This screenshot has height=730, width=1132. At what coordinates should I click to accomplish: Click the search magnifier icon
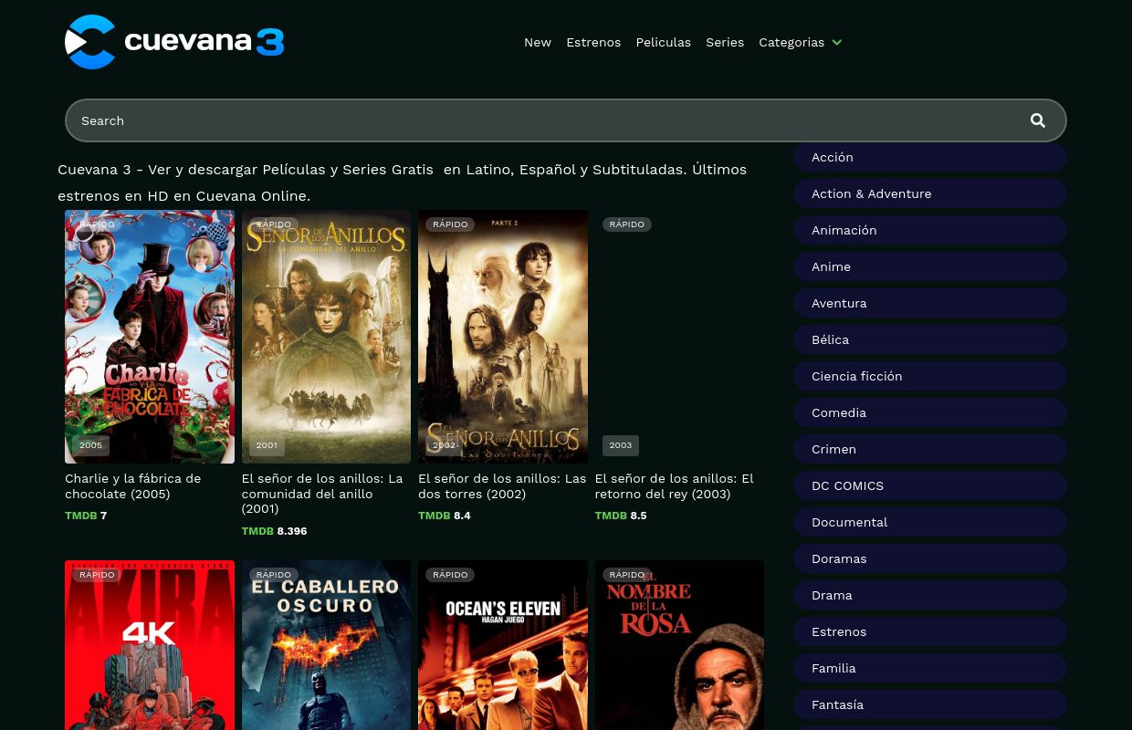1038,120
